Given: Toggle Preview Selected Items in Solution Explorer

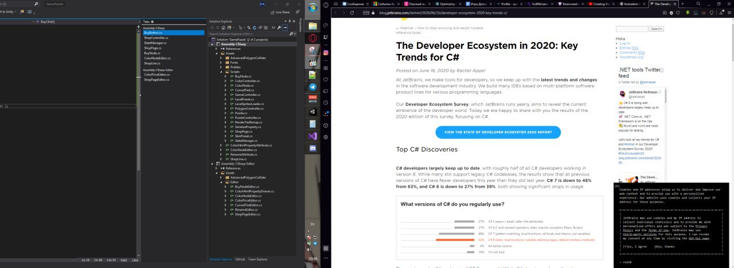Looking at the screenshot, I should (285, 28).
